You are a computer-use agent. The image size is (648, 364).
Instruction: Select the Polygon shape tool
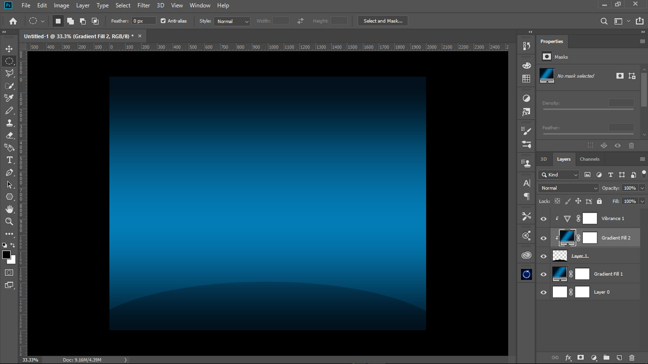point(9,197)
